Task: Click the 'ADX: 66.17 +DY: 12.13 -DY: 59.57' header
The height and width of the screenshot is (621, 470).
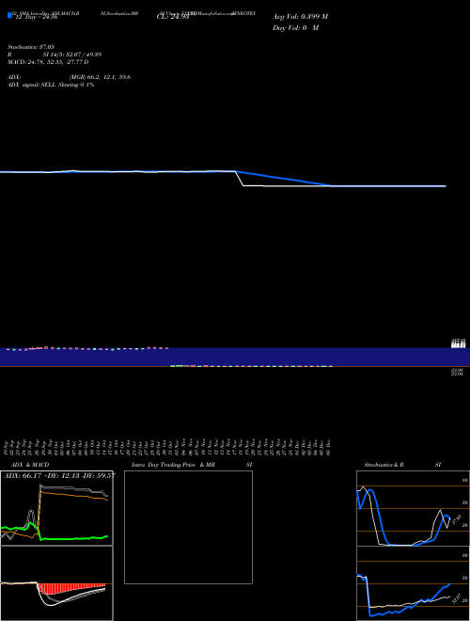Action: click(x=59, y=475)
